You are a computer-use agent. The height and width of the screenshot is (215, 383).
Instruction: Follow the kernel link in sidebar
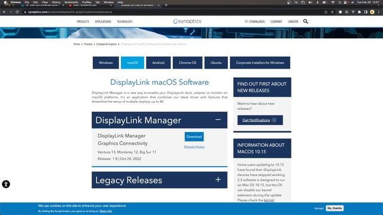pos(269,200)
